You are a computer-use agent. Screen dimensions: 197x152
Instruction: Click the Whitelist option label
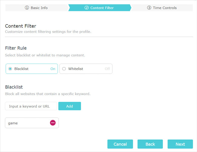76,69
